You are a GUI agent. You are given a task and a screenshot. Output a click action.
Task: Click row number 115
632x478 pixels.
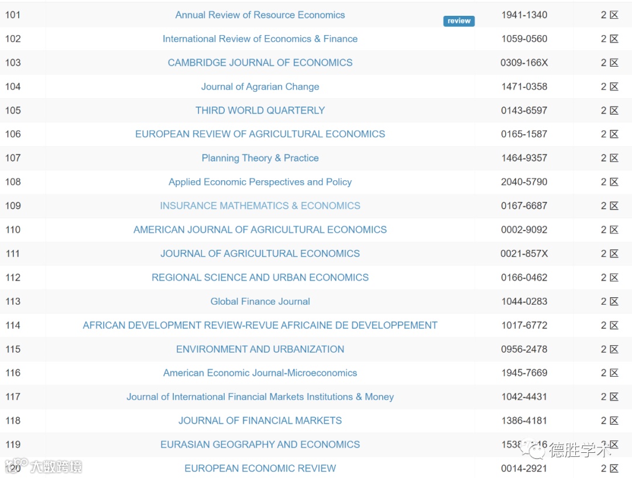12,349
